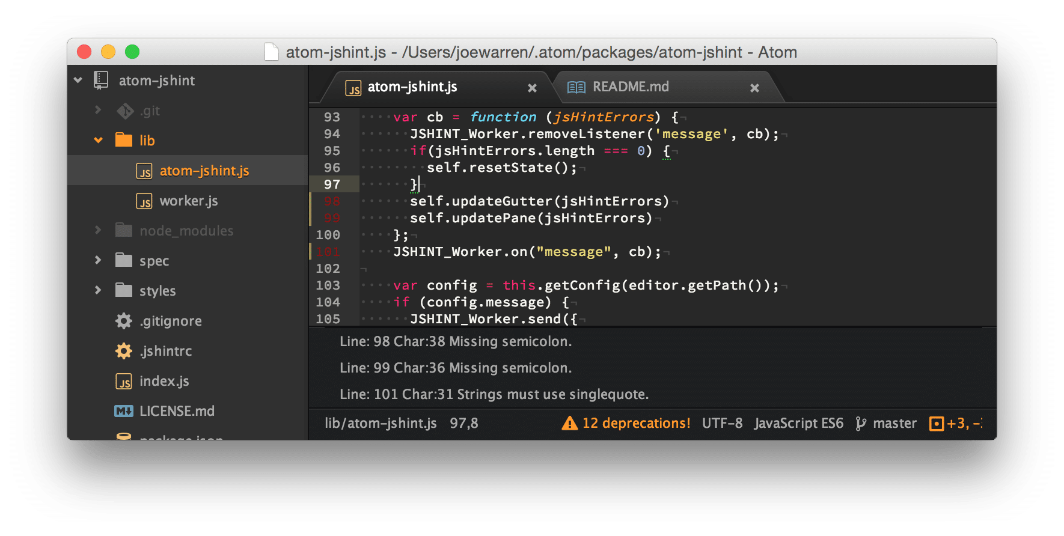Click the JS icon beside index.js
The height and width of the screenshot is (536, 1064).
click(x=124, y=381)
